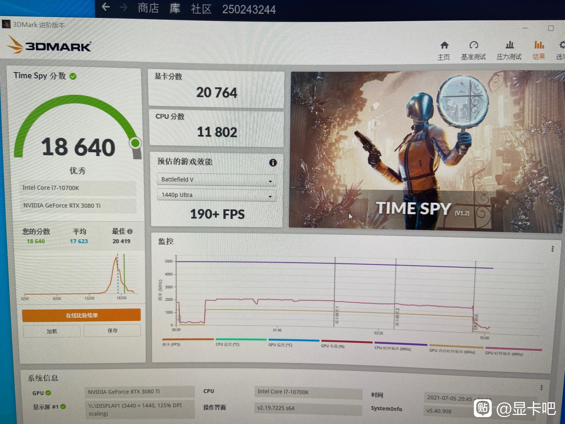This screenshot has width=565, height=424.
Task: Click the best score 20 419
Action: coord(121,241)
